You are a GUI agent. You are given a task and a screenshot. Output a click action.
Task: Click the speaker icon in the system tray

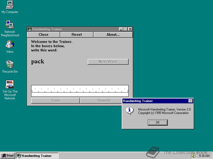[x=193, y=156]
